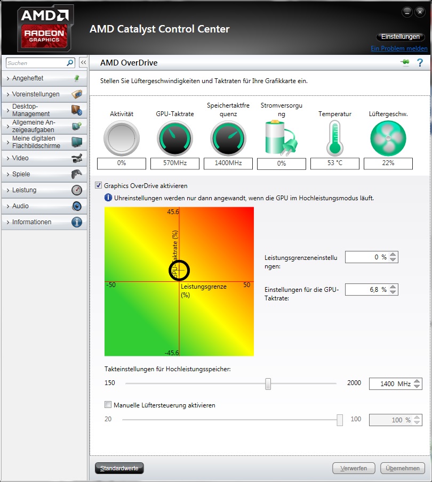The image size is (432, 482).
Task: Click the 570MHz GPU clock readout
Action: click(175, 163)
